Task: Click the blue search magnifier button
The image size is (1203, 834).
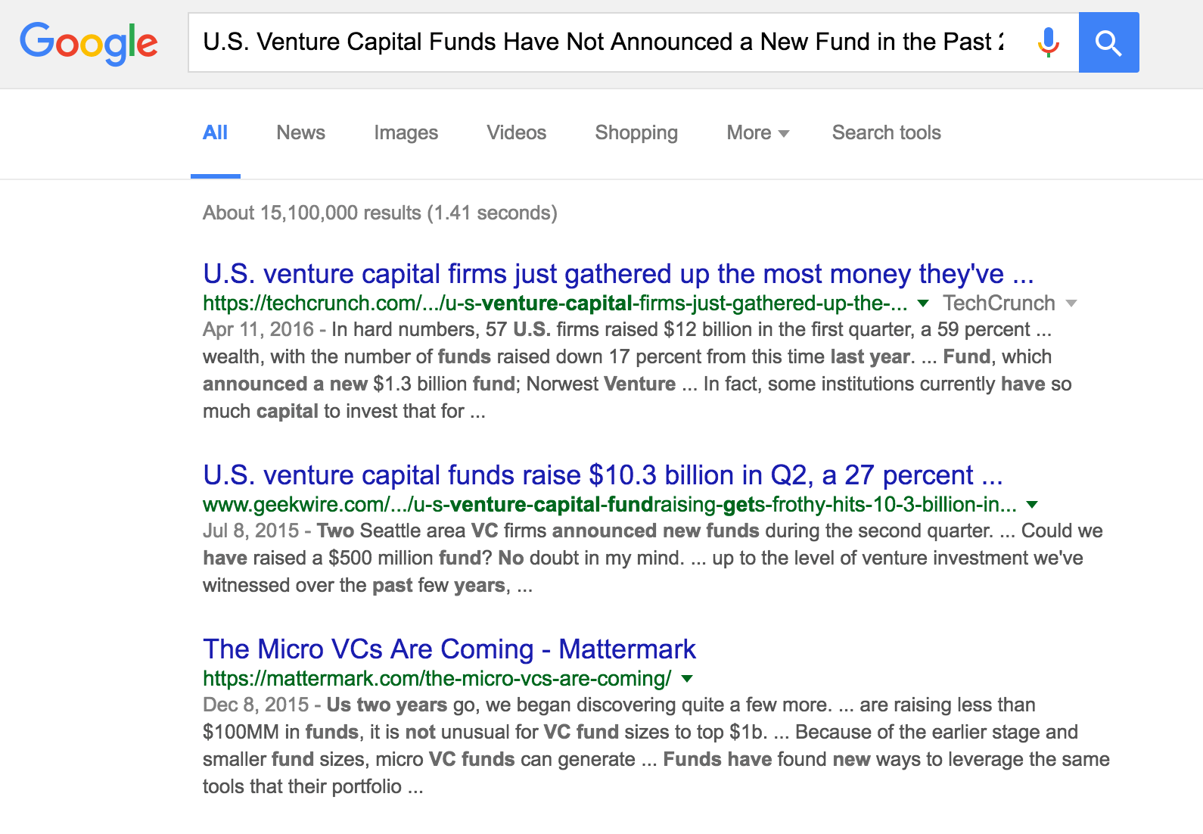Action: (x=1108, y=42)
